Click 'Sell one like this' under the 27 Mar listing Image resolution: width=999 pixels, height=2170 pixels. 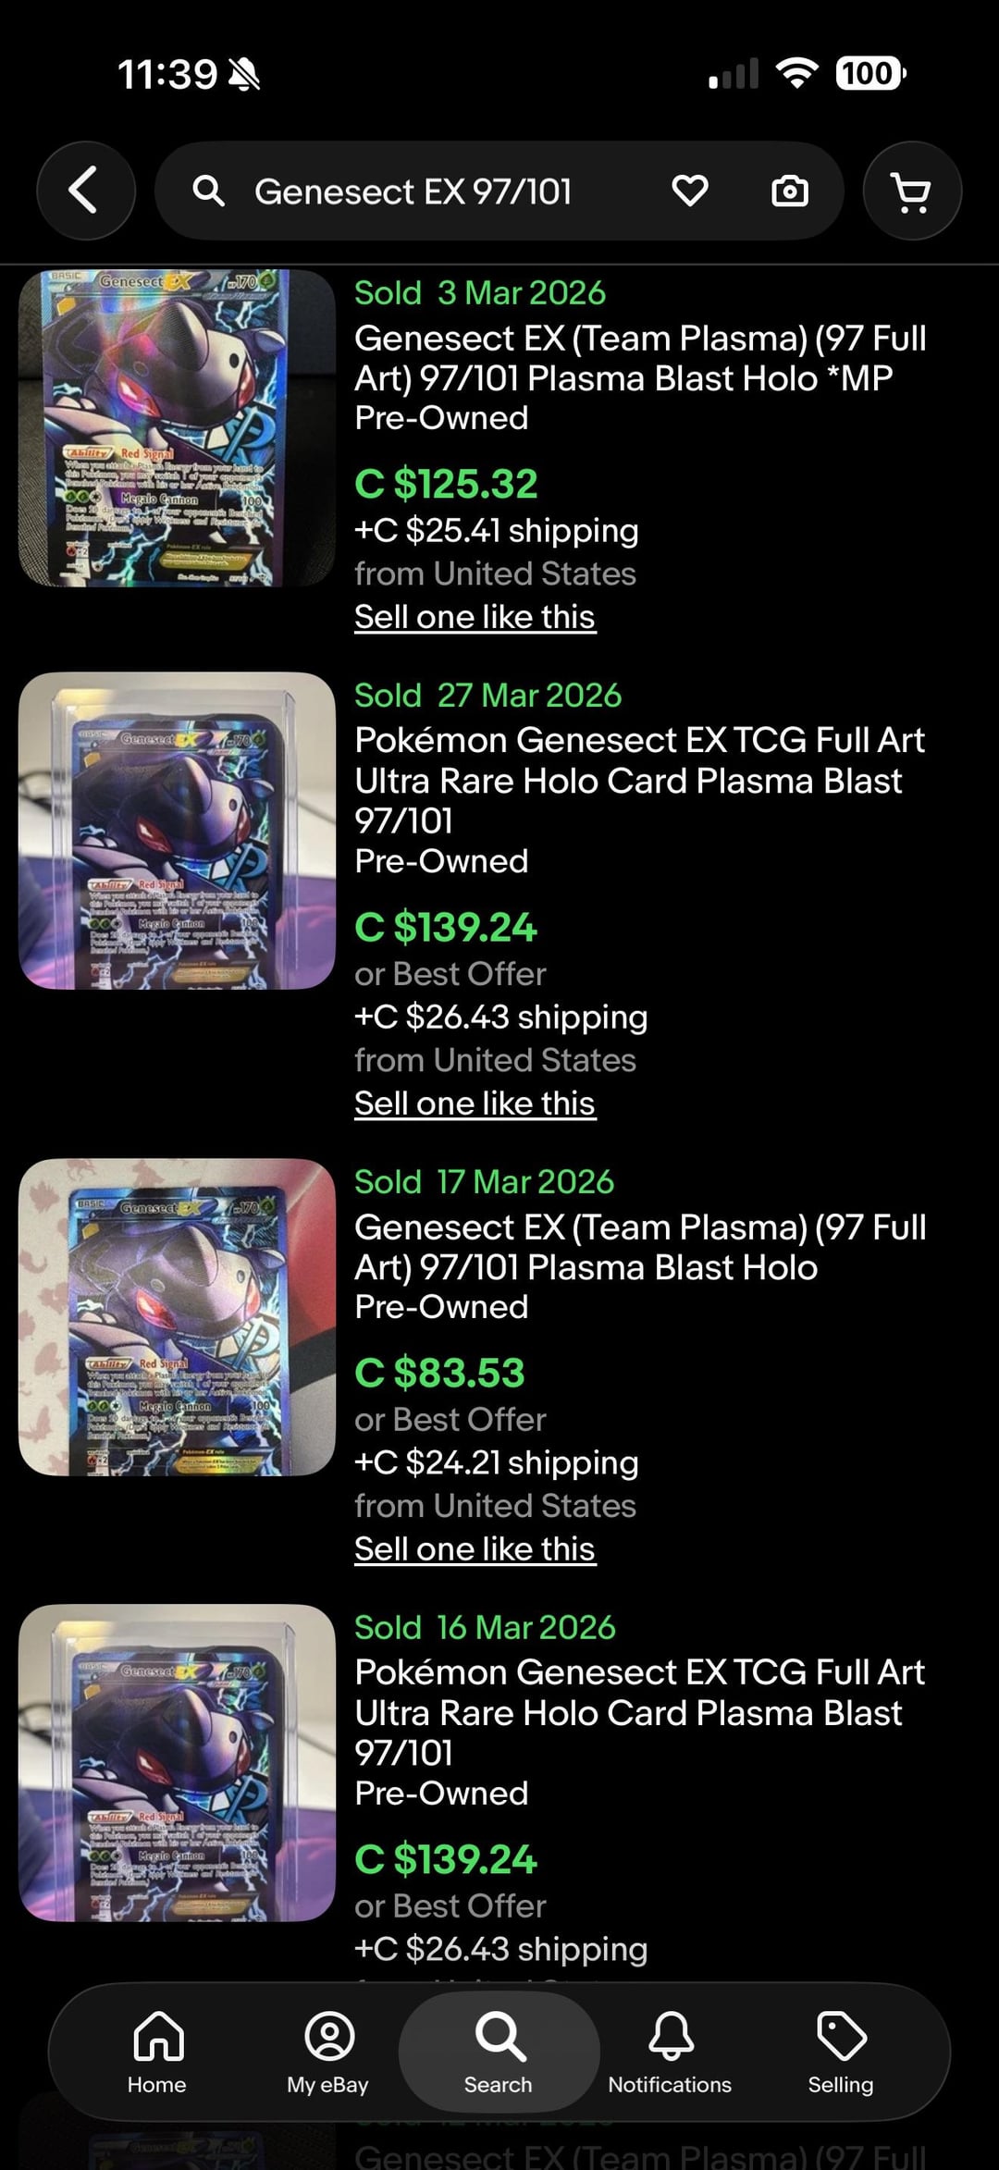click(x=475, y=1103)
